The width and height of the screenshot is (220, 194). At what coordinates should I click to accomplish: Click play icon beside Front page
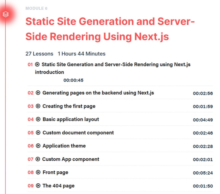pyautogui.click(x=38, y=172)
